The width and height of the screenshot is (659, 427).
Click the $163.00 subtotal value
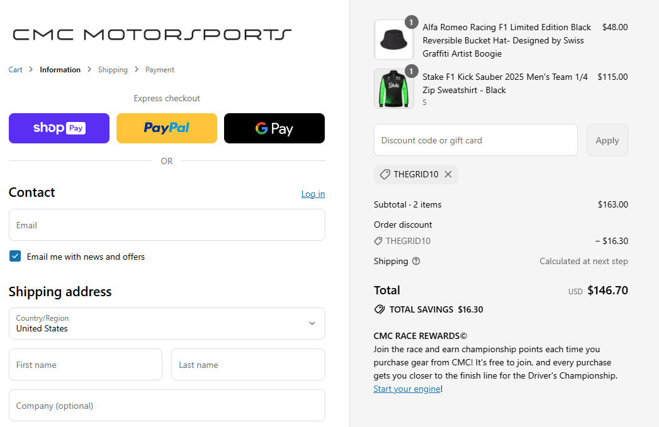tap(613, 204)
